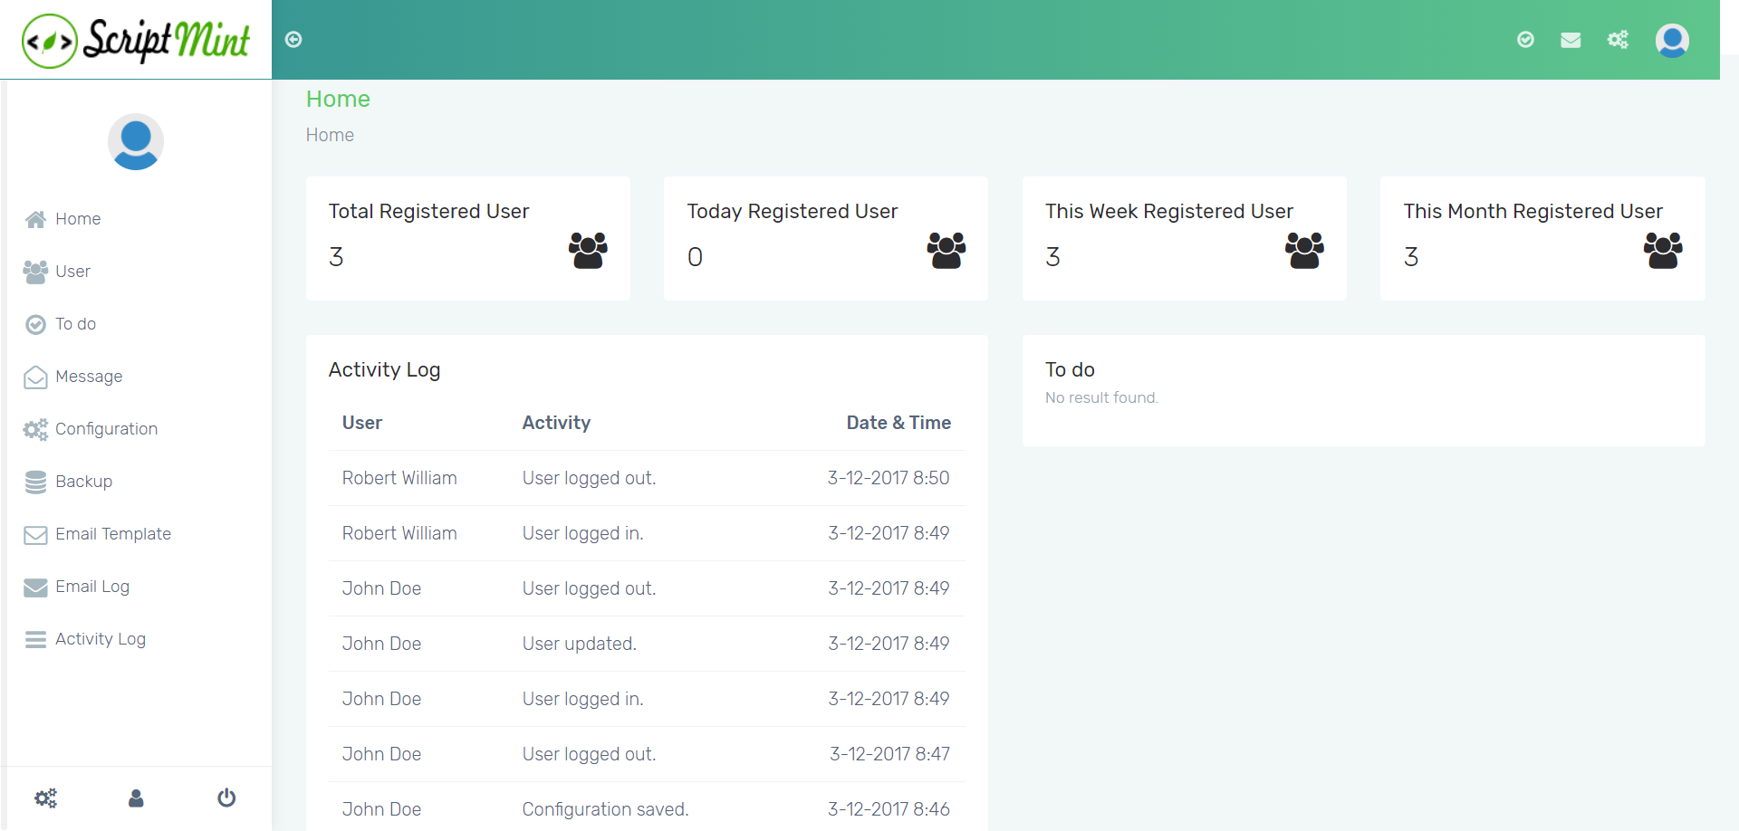Click This Week Registered User title

pyautogui.click(x=1169, y=211)
